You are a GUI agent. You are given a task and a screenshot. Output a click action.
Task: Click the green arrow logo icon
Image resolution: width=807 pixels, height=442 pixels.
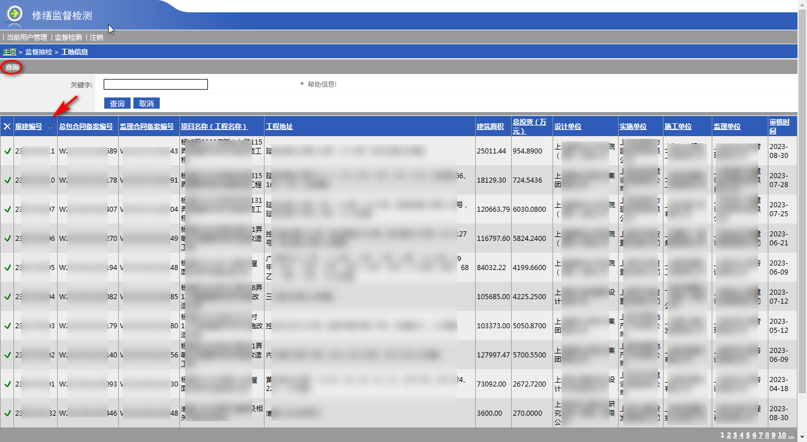tap(15, 13)
